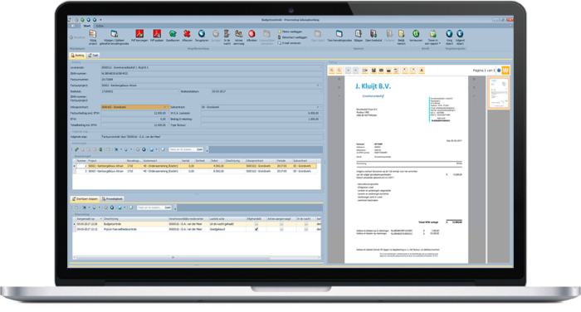Switch to the Boeking tab

(77, 56)
